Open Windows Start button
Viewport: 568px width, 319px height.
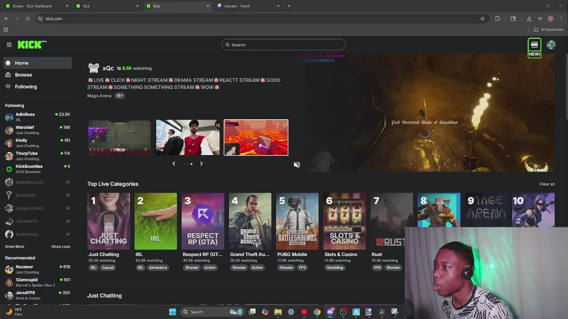point(173,312)
